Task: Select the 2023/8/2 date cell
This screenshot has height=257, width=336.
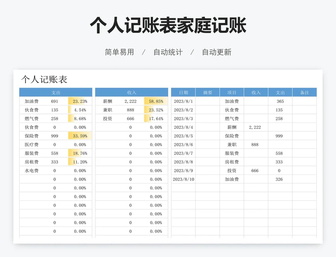Action: pyautogui.click(x=183, y=110)
